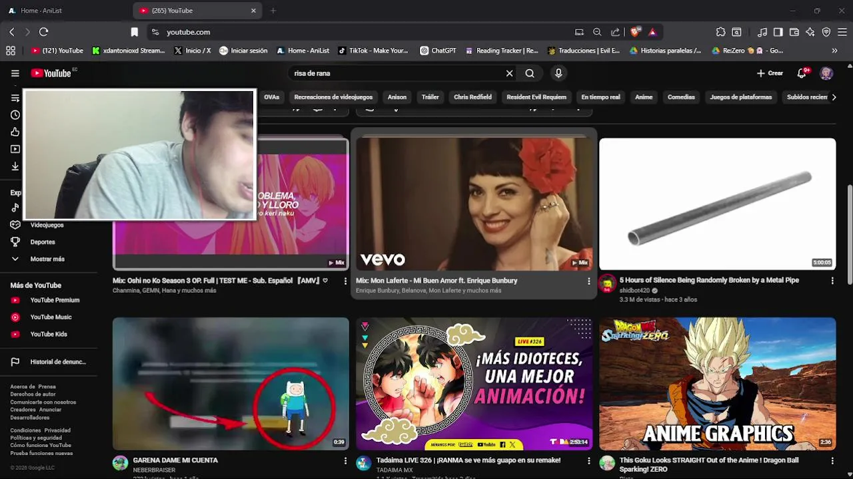Open the Tadaima MX channel avatar

[363, 464]
